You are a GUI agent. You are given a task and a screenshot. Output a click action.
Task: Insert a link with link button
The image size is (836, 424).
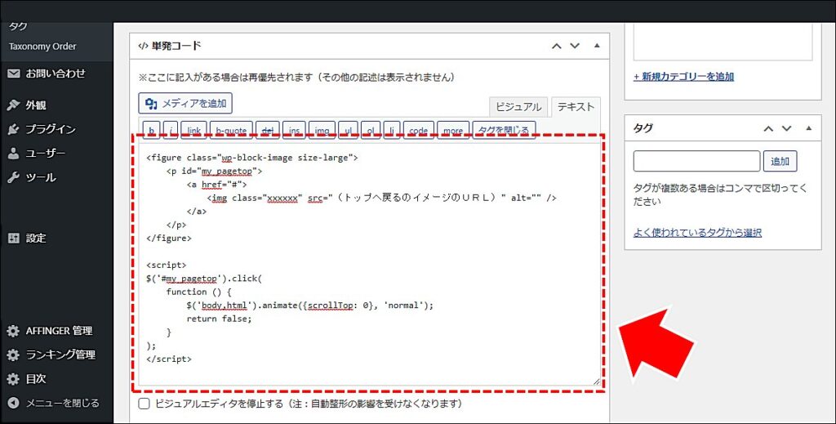194,130
